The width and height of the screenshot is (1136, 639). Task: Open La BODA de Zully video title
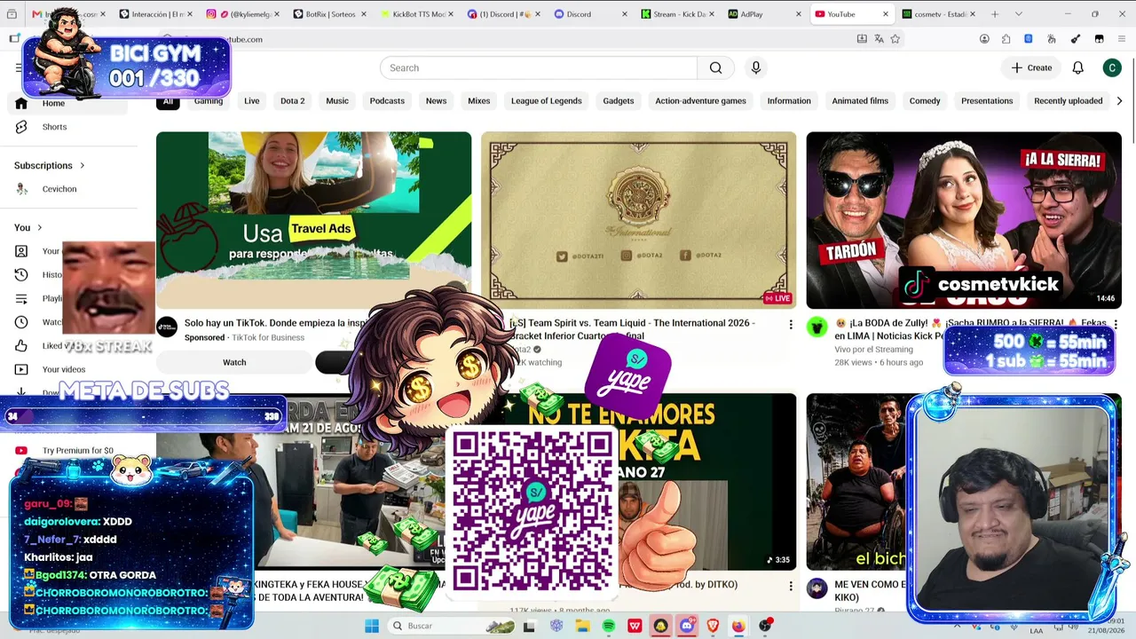970,329
